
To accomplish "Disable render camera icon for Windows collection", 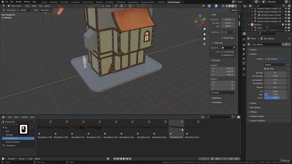I will tap(289, 25).
